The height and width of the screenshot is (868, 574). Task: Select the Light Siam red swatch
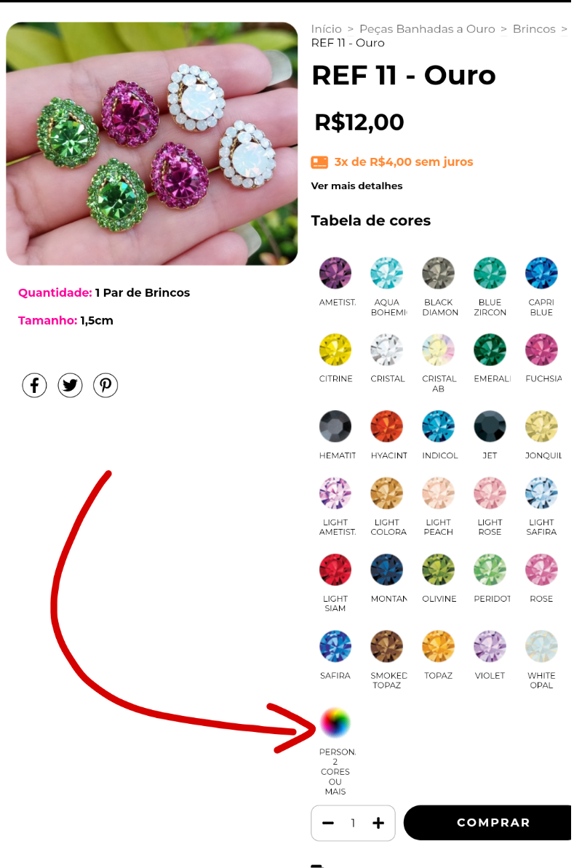(x=335, y=570)
